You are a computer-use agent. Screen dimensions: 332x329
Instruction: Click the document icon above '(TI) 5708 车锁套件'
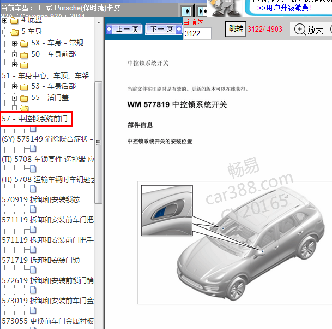point(33,149)
